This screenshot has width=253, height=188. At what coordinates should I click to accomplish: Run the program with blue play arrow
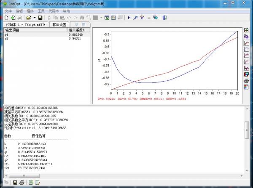tap(129, 18)
